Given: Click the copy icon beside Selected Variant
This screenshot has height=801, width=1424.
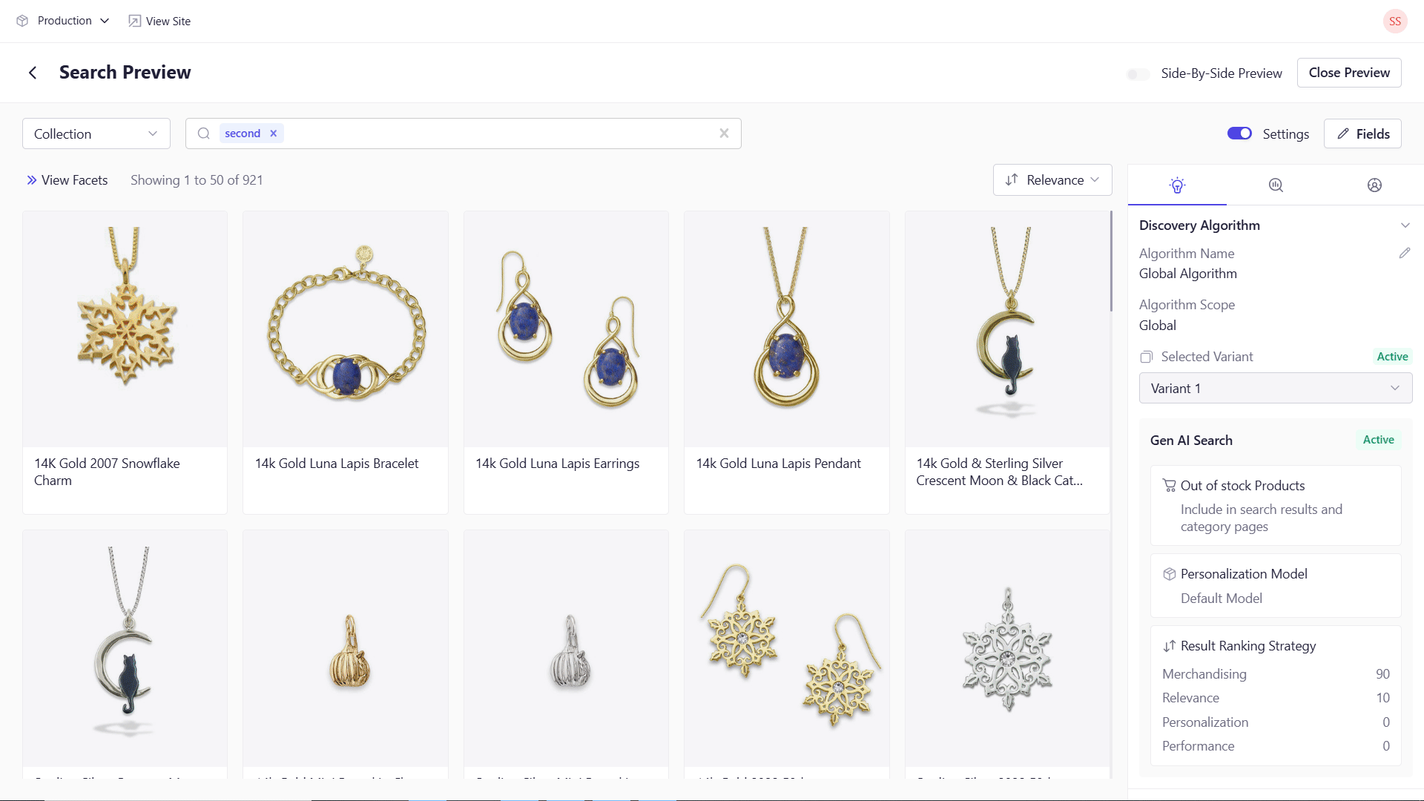Looking at the screenshot, I should (1147, 357).
